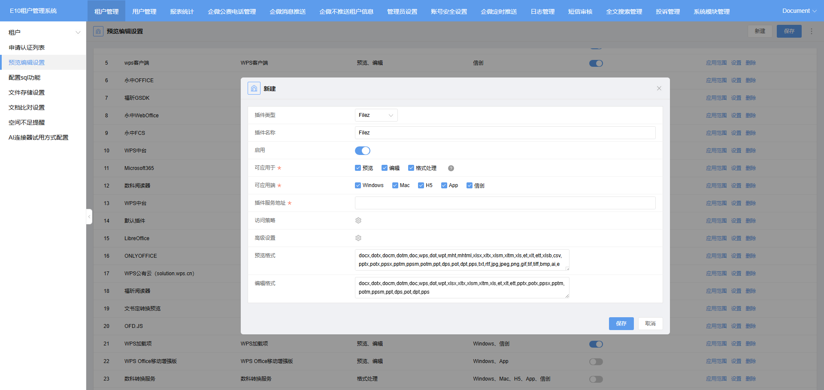The height and width of the screenshot is (390, 824).
Task: Click the 插件名称 input field
Action: pyautogui.click(x=505, y=133)
